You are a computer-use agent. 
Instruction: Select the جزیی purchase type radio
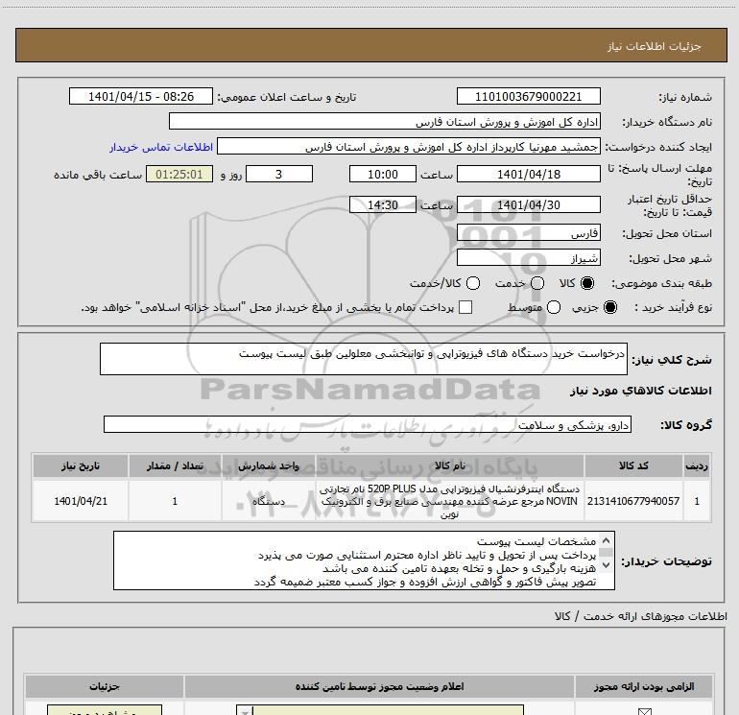(x=609, y=307)
